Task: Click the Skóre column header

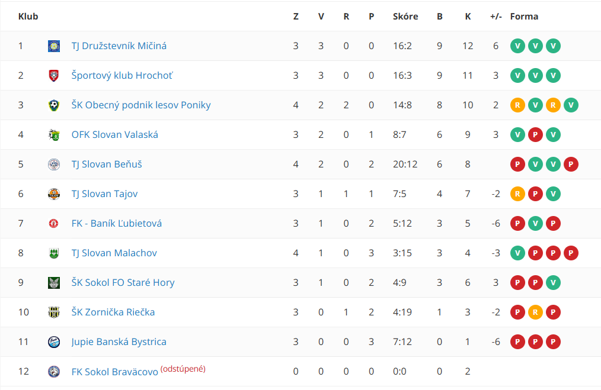Action: point(405,17)
